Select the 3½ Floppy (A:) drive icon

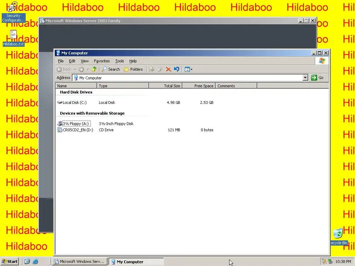click(x=60, y=124)
